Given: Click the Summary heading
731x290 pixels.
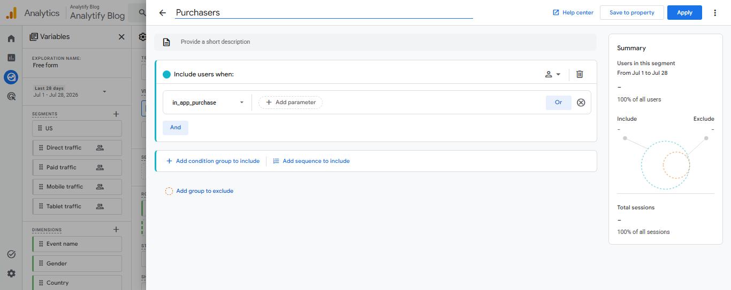Looking at the screenshot, I should [631, 48].
